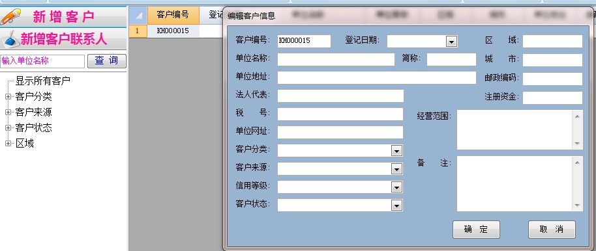The width and height of the screenshot is (596, 251).
Task: Click the 注册资金 input field
Action: (552, 98)
